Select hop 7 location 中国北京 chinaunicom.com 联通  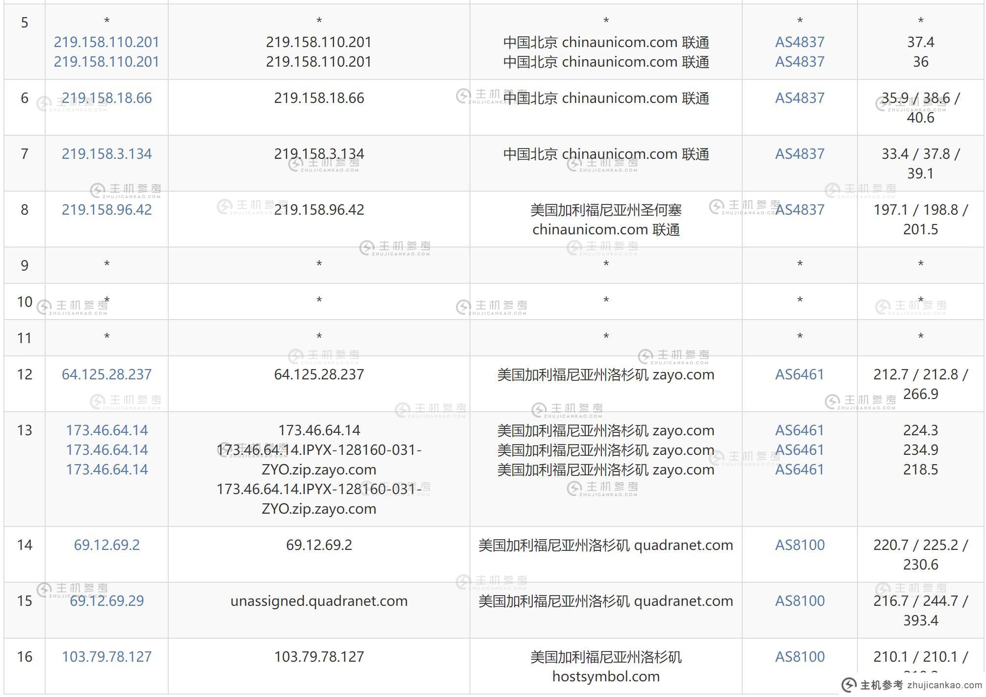[606, 154]
